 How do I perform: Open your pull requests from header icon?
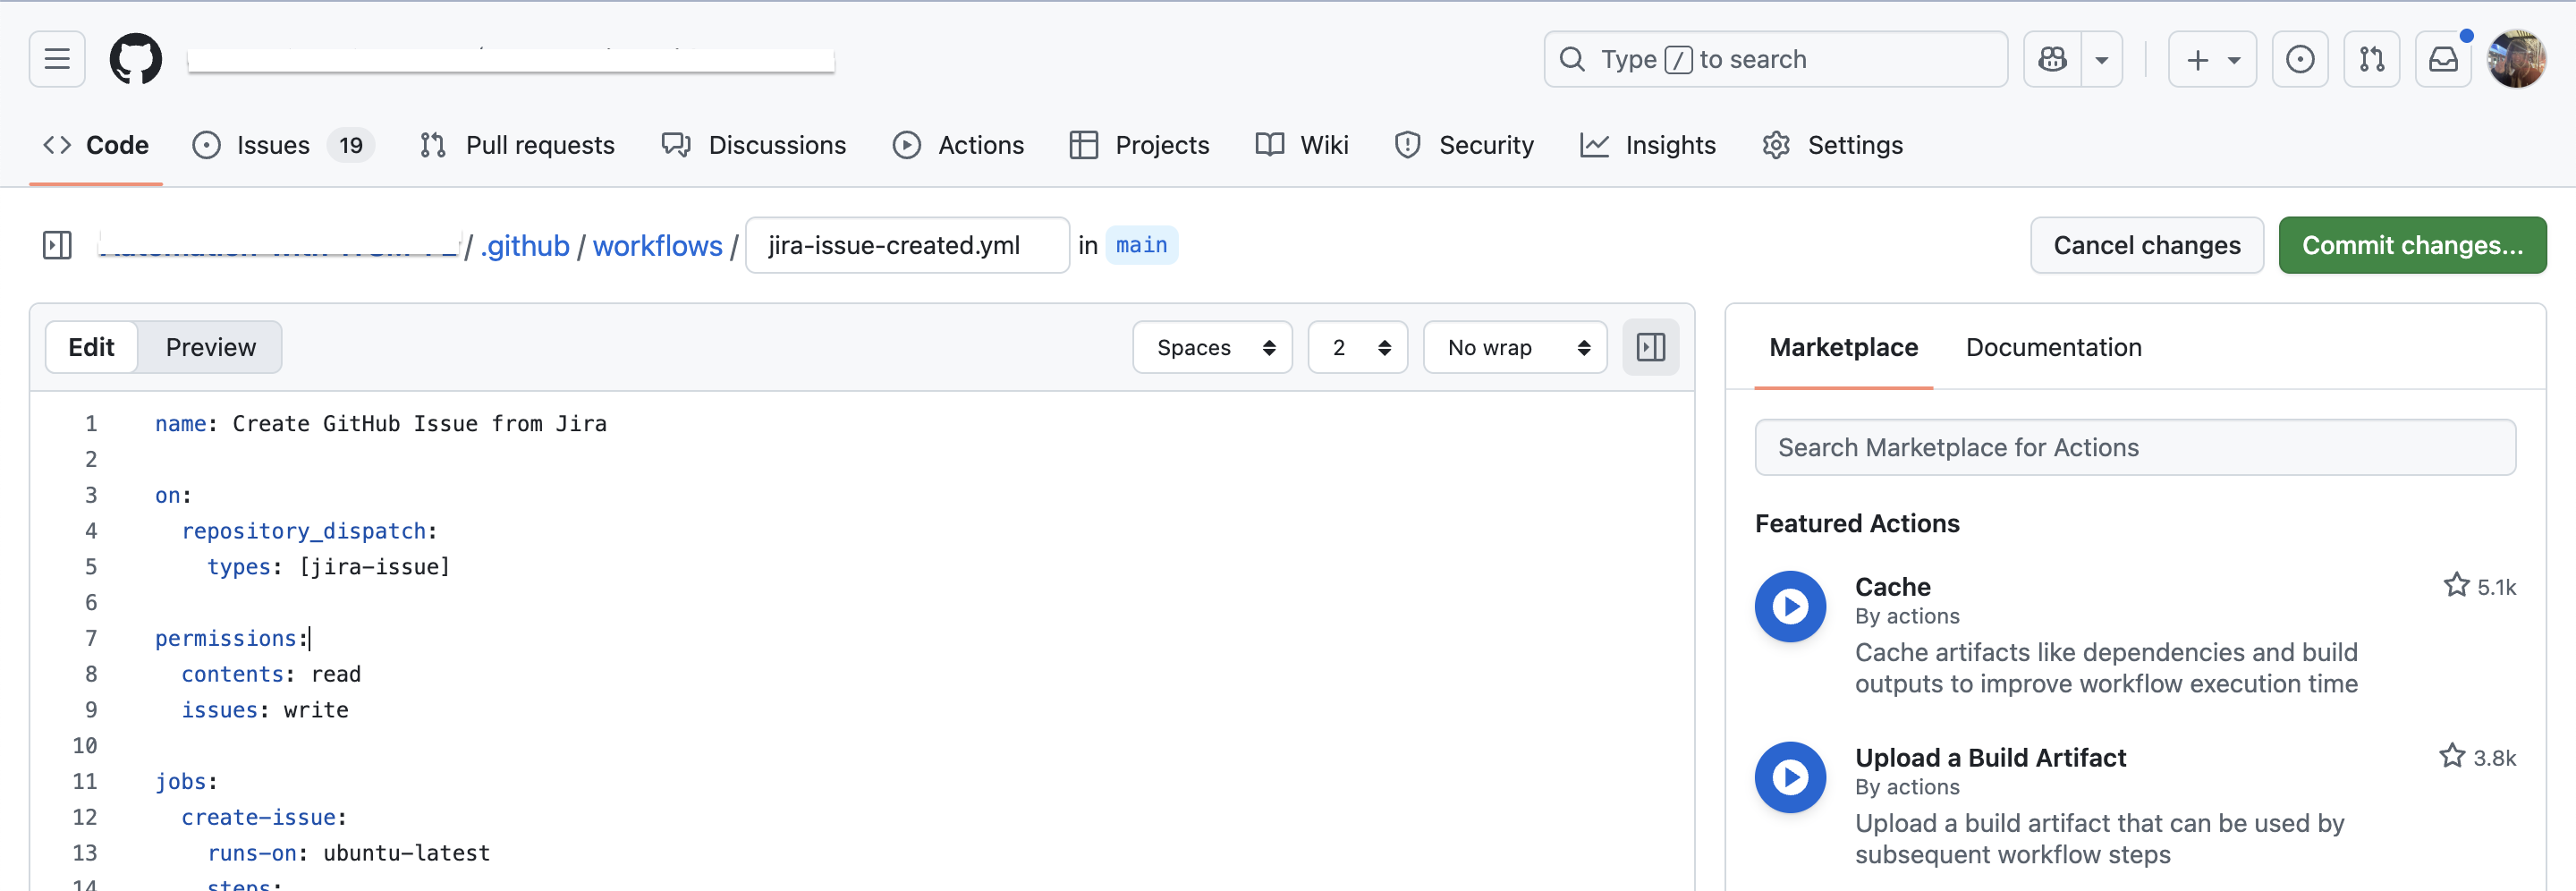(x=2372, y=59)
